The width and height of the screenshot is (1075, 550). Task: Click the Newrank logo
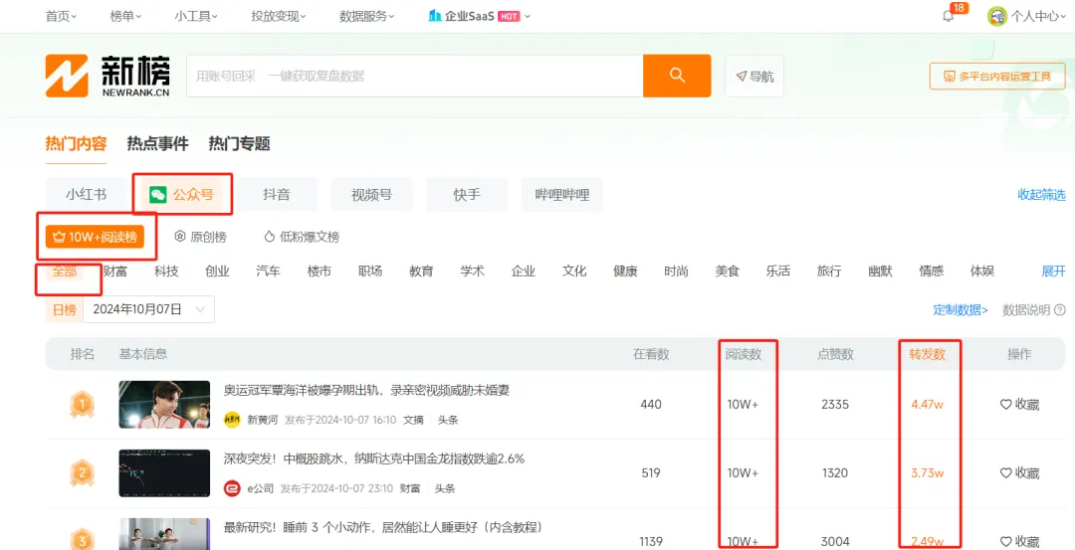coord(107,76)
